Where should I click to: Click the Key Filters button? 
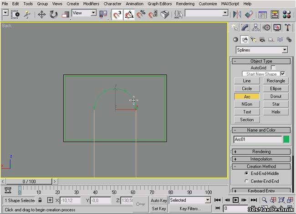pos(190,209)
